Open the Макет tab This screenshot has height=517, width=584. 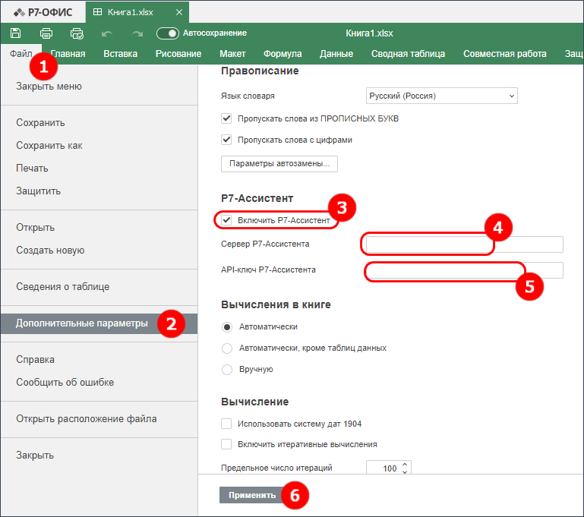click(232, 54)
